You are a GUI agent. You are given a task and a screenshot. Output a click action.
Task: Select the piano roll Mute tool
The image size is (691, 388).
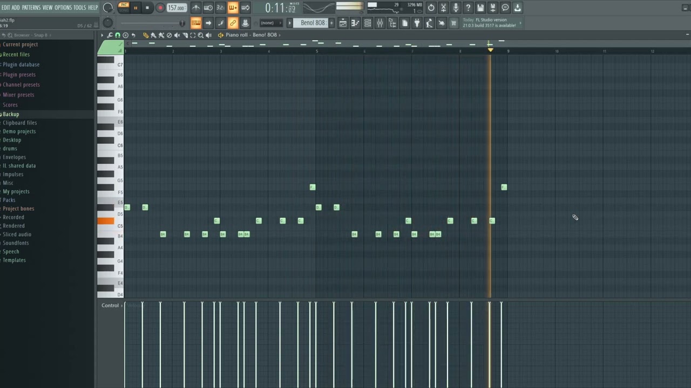177,35
